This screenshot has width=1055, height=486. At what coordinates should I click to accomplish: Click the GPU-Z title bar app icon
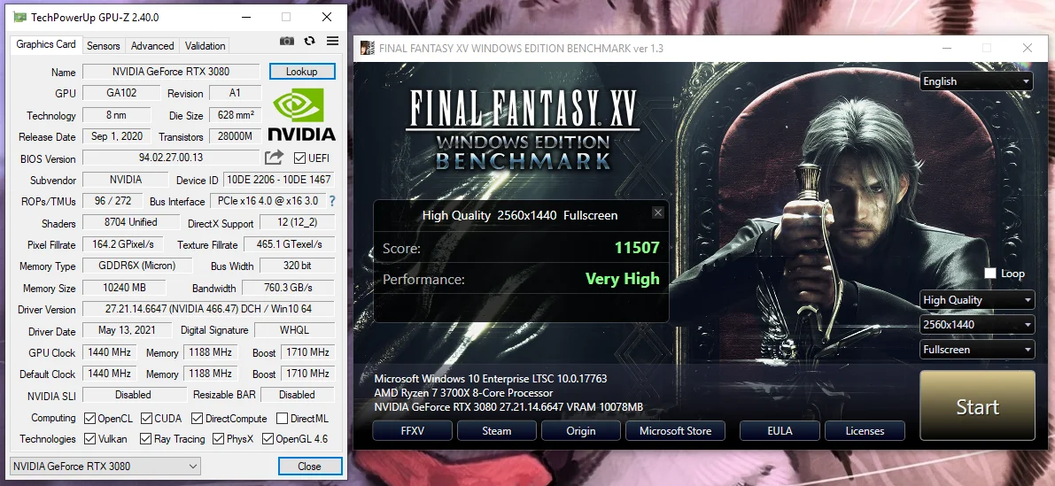[20, 17]
